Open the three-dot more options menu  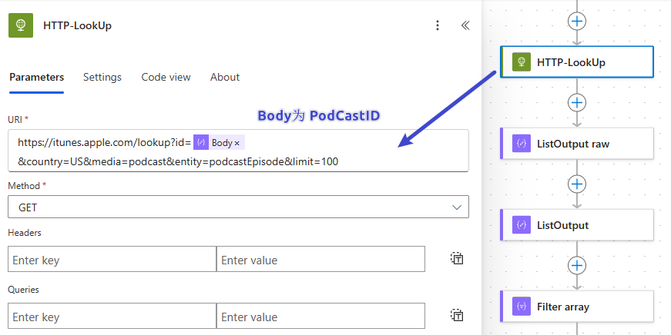[438, 25]
